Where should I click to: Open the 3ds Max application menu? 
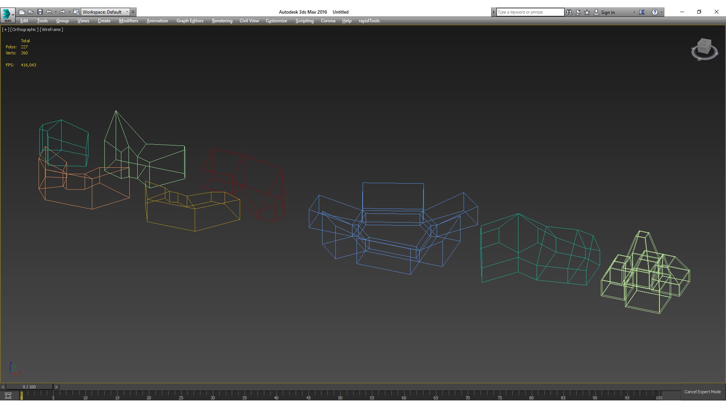tap(8, 15)
